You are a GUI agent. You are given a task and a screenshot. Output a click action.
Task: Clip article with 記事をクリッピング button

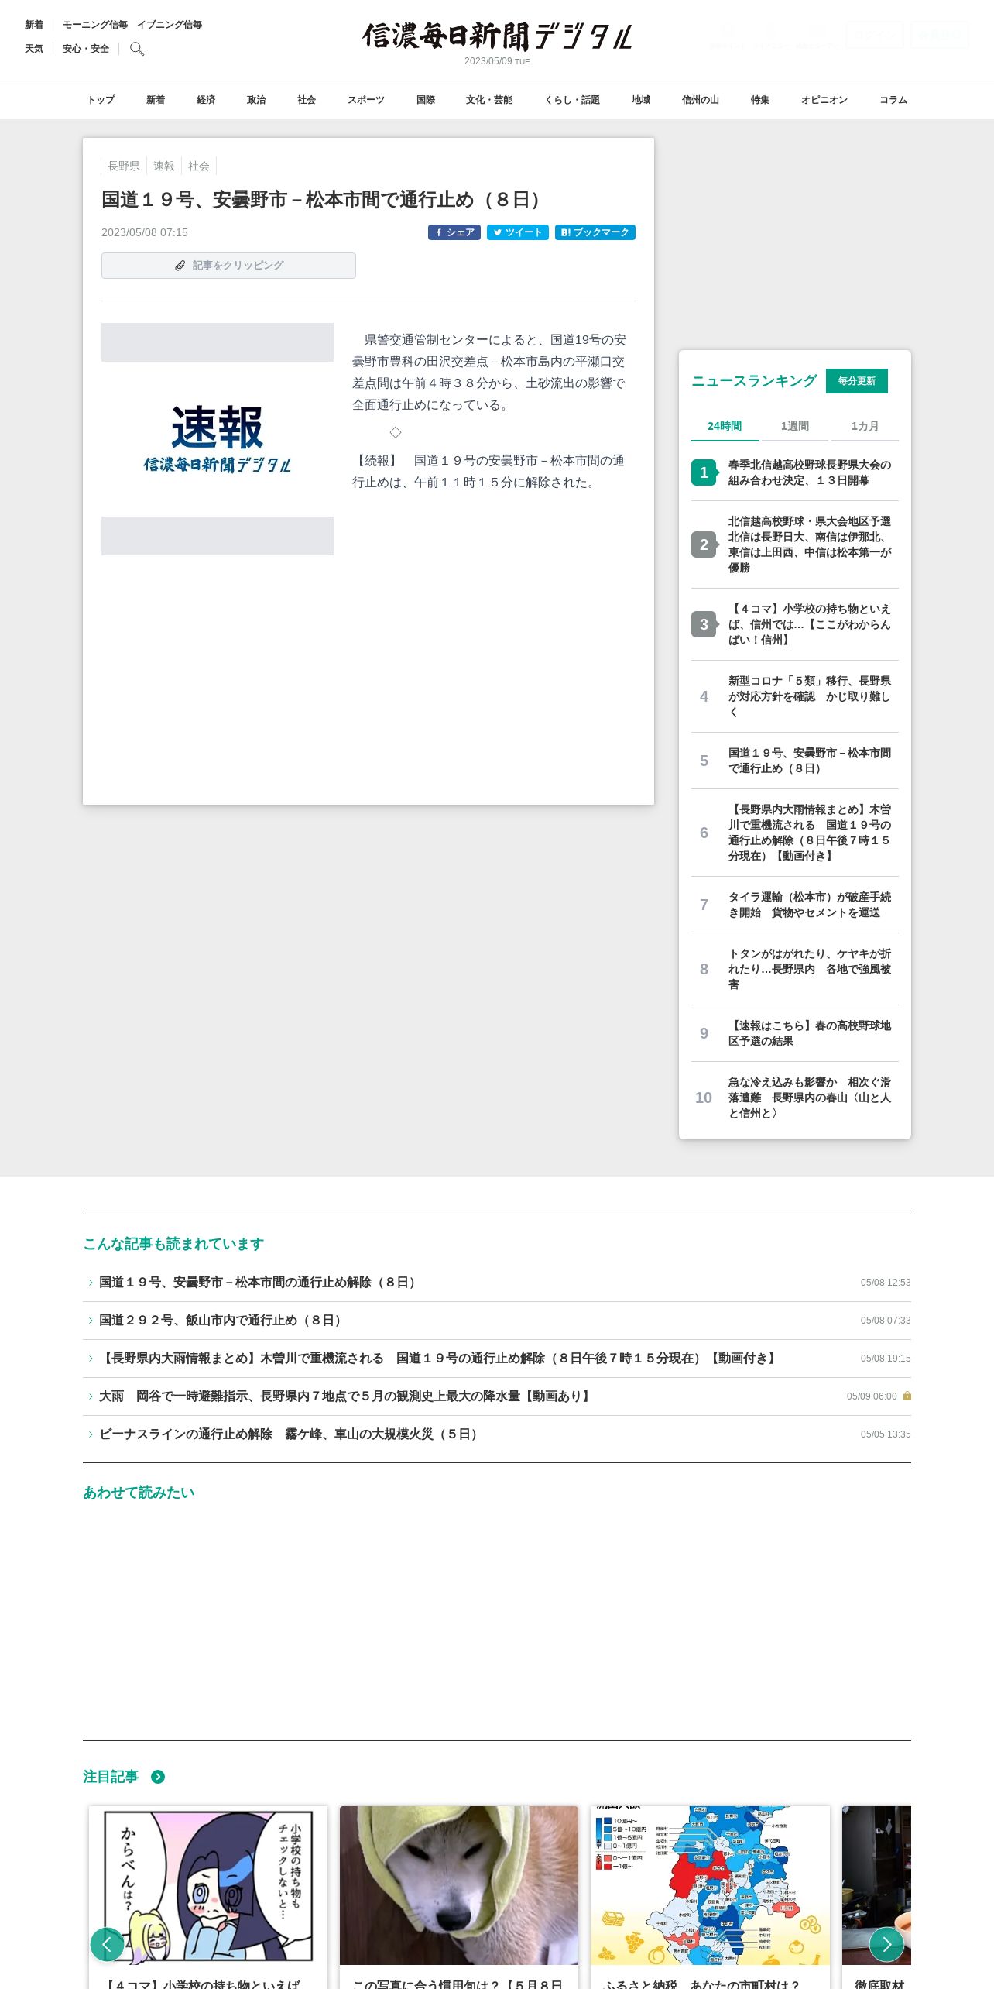point(228,266)
